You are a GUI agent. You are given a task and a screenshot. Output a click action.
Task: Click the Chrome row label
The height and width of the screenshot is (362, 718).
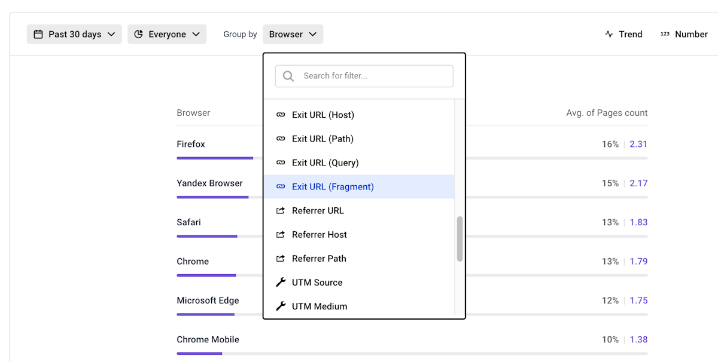point(193,261)
